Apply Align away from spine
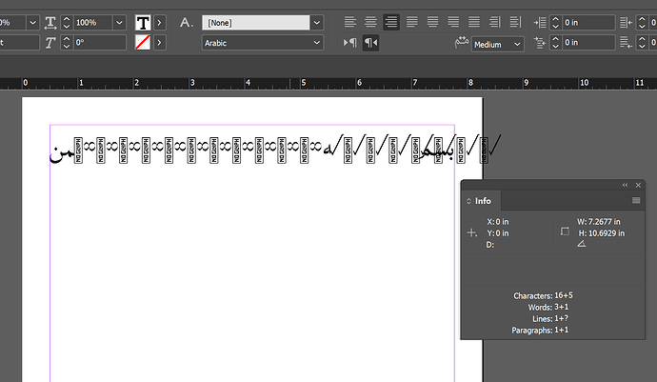This screenshot has height=382, width=657. coord(515,22)
